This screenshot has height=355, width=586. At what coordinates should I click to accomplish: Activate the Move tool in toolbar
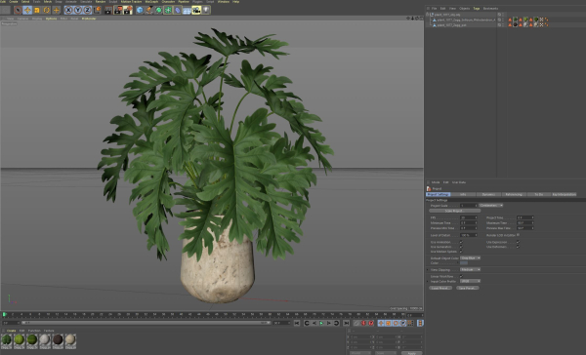(x=27, y=11)
